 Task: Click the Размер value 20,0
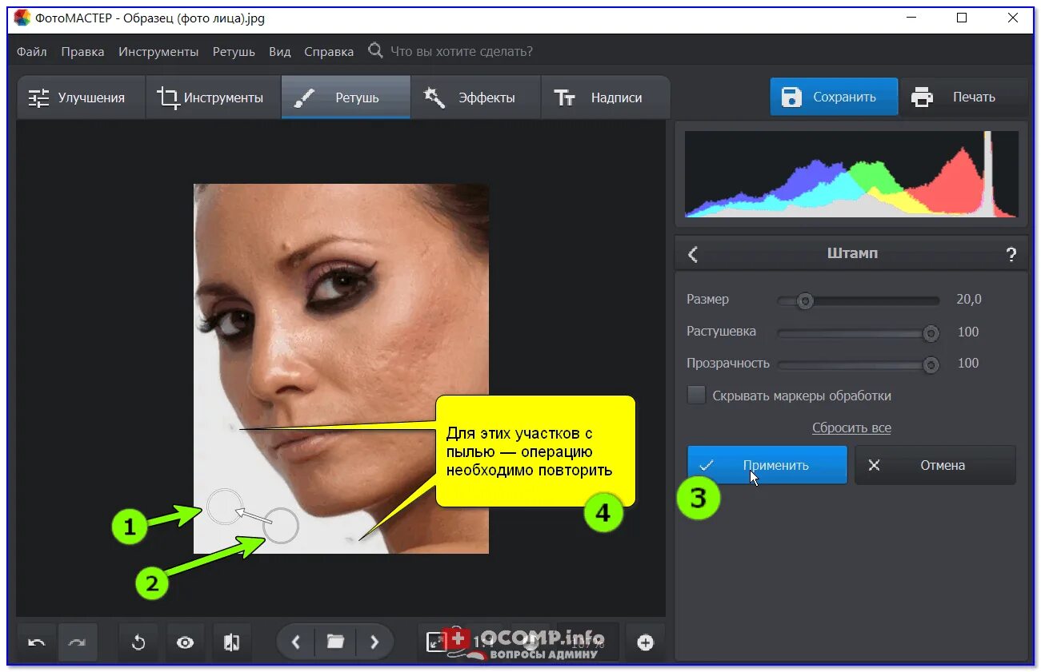click(968, 299)
